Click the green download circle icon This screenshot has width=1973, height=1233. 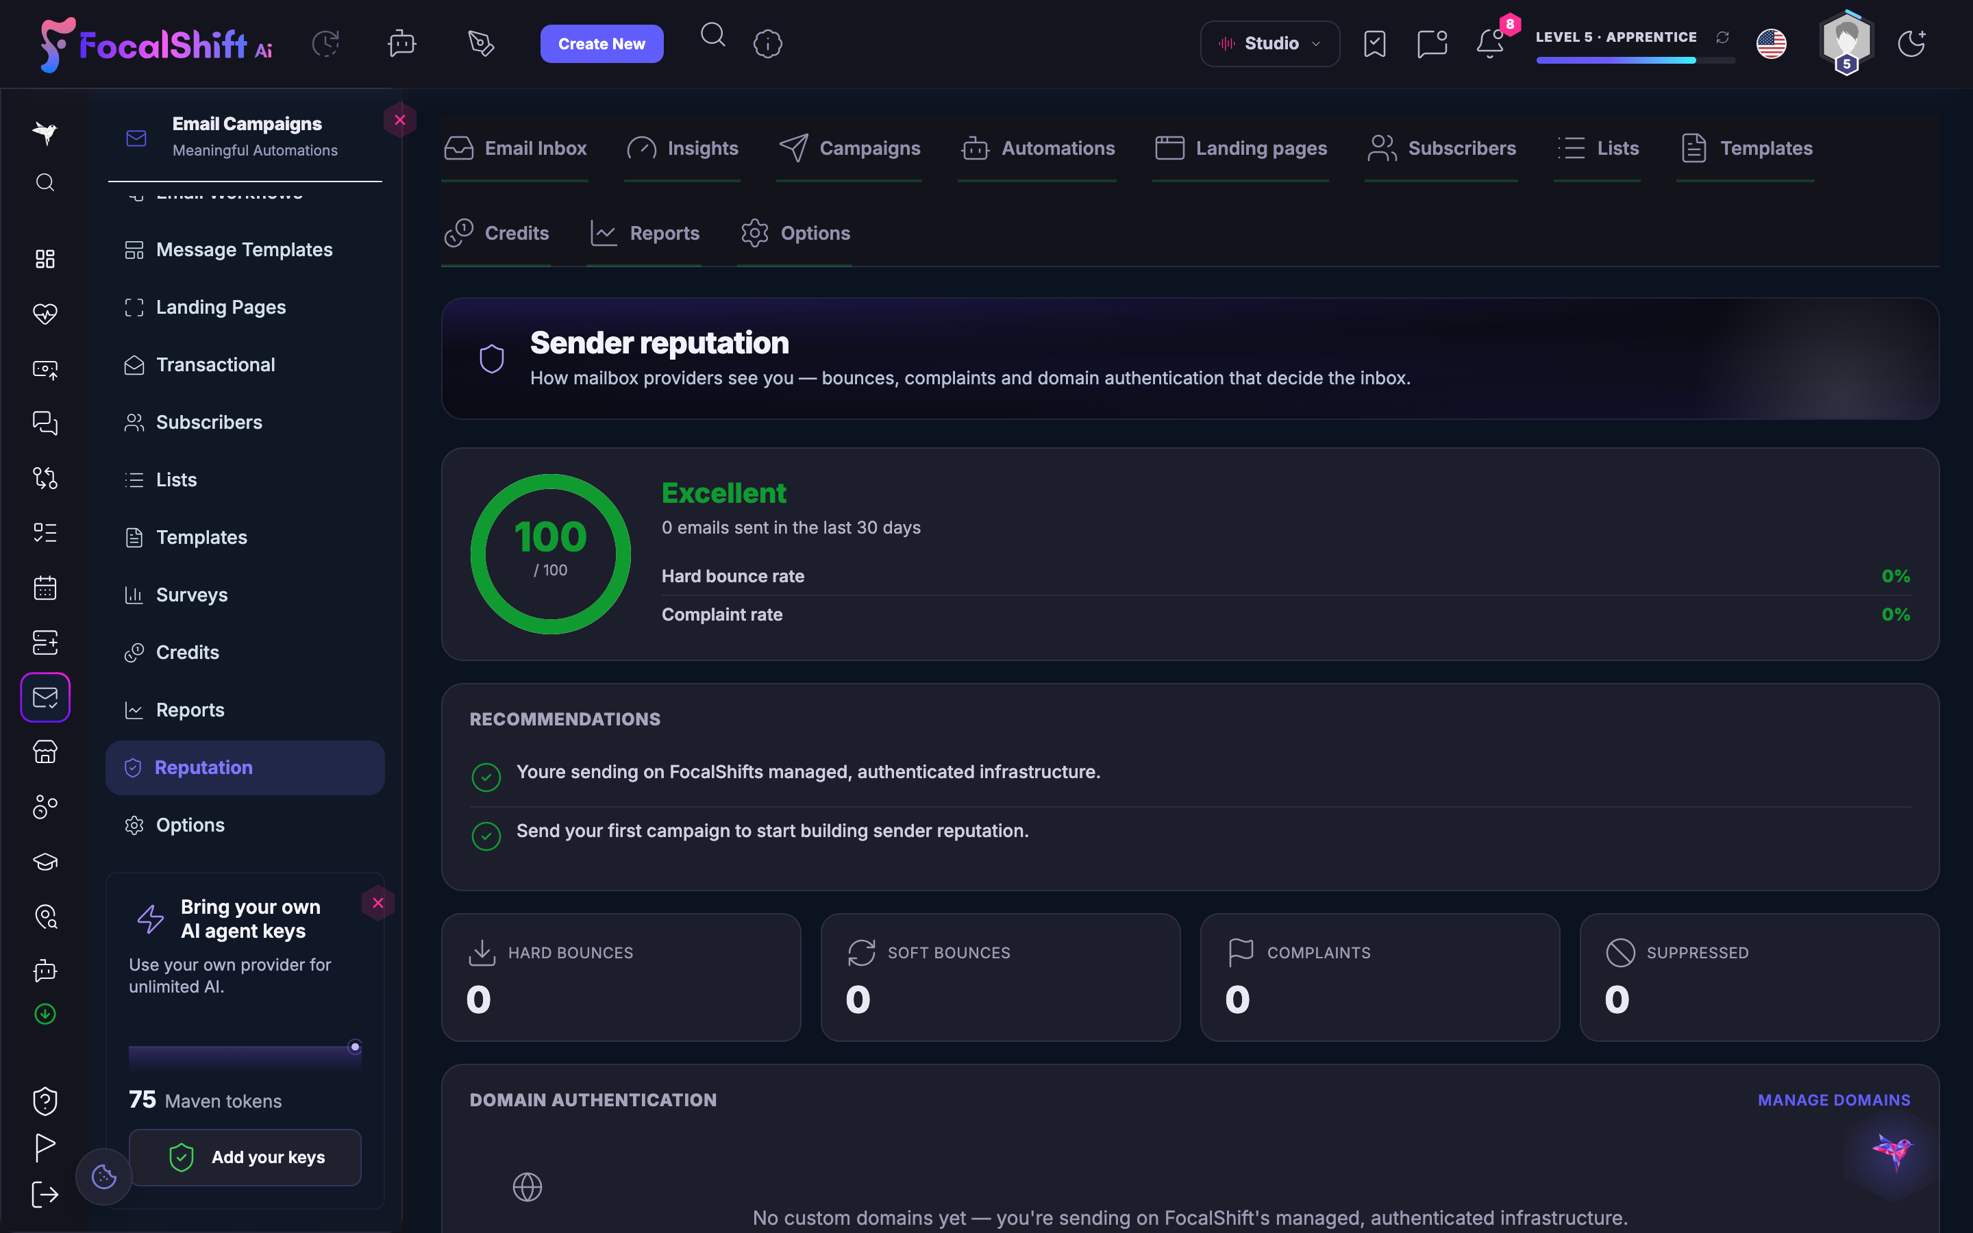45,1014
